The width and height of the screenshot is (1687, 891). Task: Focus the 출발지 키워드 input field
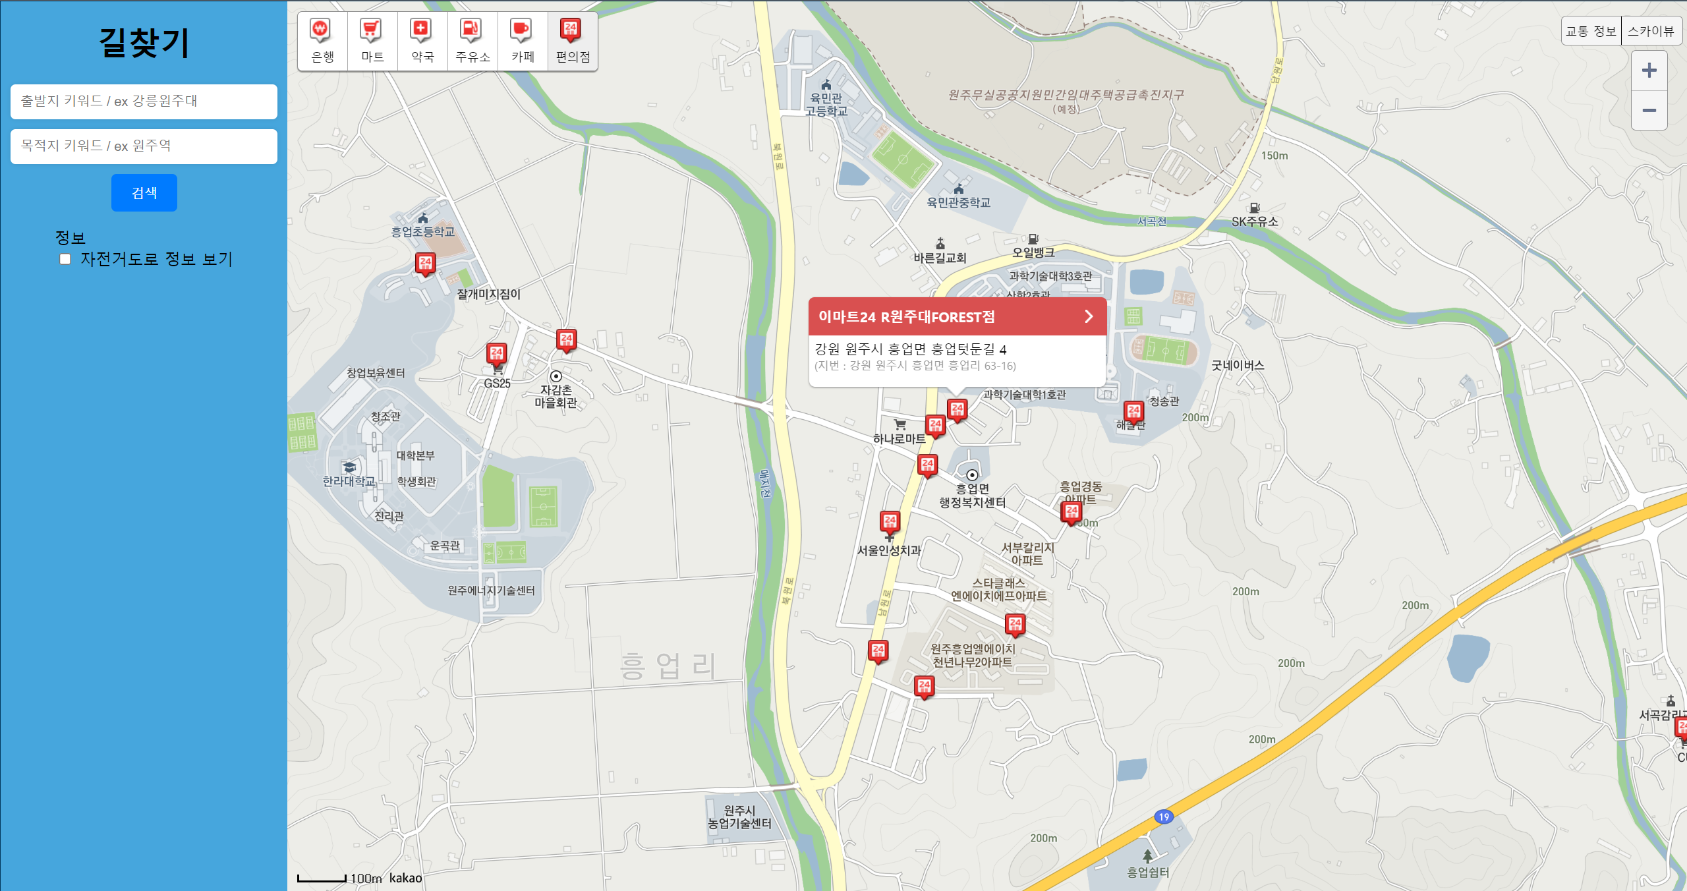click(144, 101)
